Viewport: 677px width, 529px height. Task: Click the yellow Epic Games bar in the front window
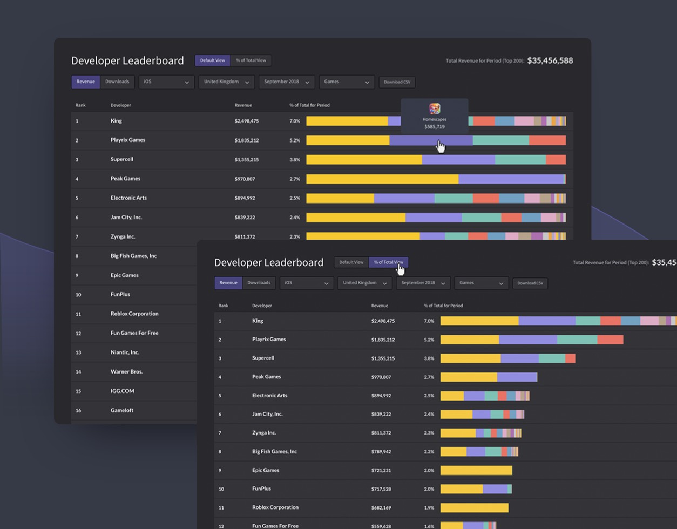[x=476, y=470]
